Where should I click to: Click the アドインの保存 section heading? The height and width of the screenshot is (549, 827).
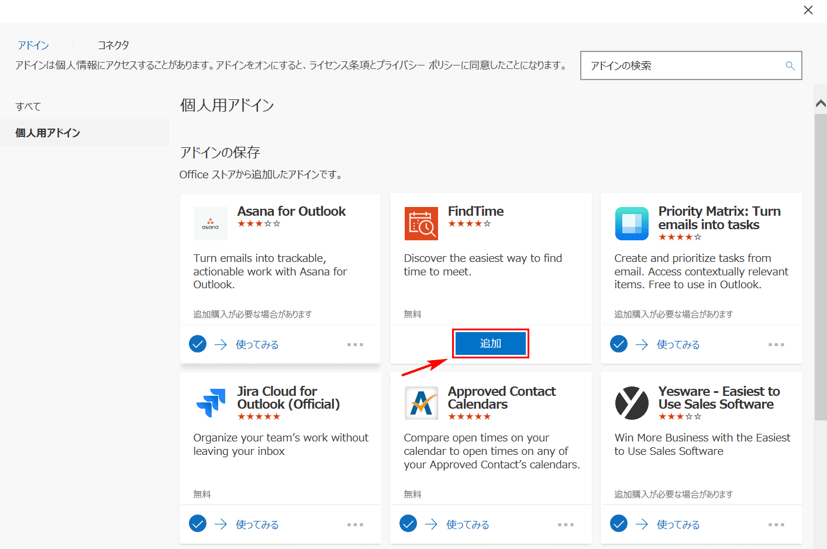coord(220,153)
